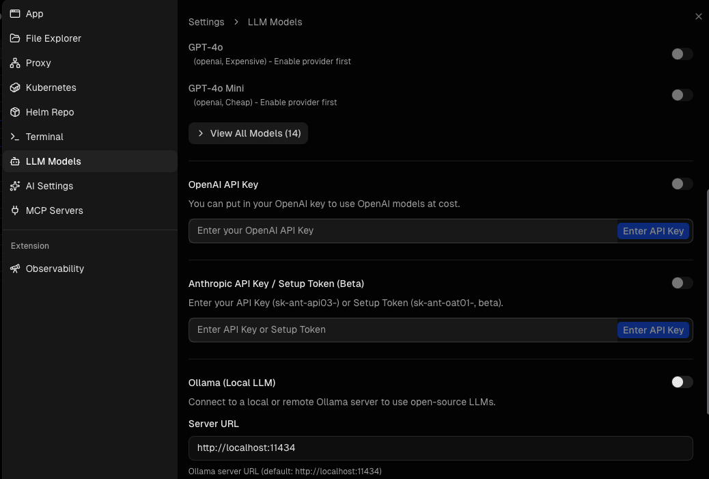The height and width of the screenshot is (479, 709).
Task: Click the AI Settings sparkle icon
Action: (x=15, y=186)
